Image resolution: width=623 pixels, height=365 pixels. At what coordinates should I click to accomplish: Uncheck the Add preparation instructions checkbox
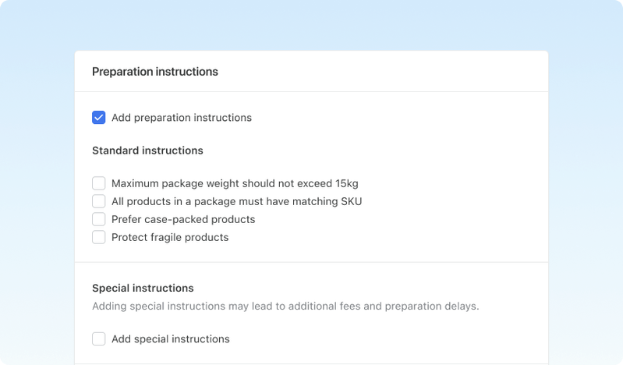[99, 118]
